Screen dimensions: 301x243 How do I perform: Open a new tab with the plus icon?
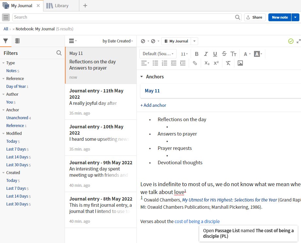click(x=85, y=6)
